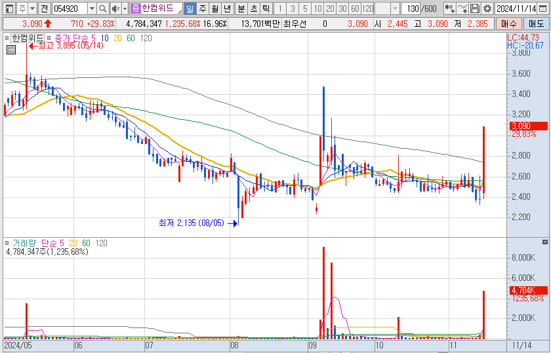This screenshot has width=551, height=353.
Task: Click the 4,784,347주(1,235.68%) volume text
Action: tap(47, 251)
